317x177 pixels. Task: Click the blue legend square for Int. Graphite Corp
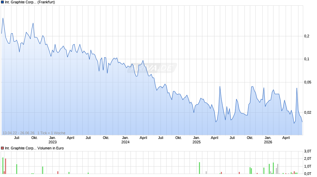[2, 2]
